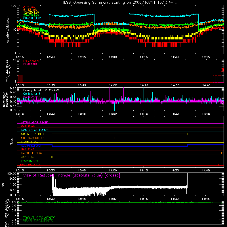Select the LO channel legend label
Screen dimensions: 227x227
(x=31, y=61)
